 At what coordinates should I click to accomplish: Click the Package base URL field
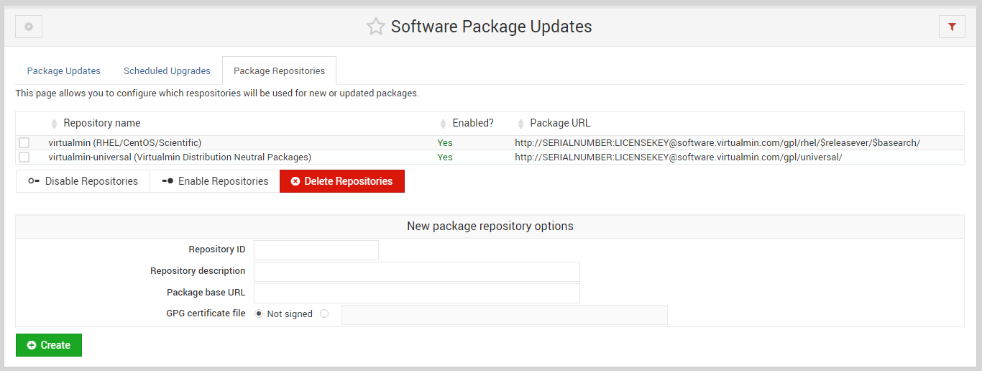pyautogui.click(x=417, y=293)
